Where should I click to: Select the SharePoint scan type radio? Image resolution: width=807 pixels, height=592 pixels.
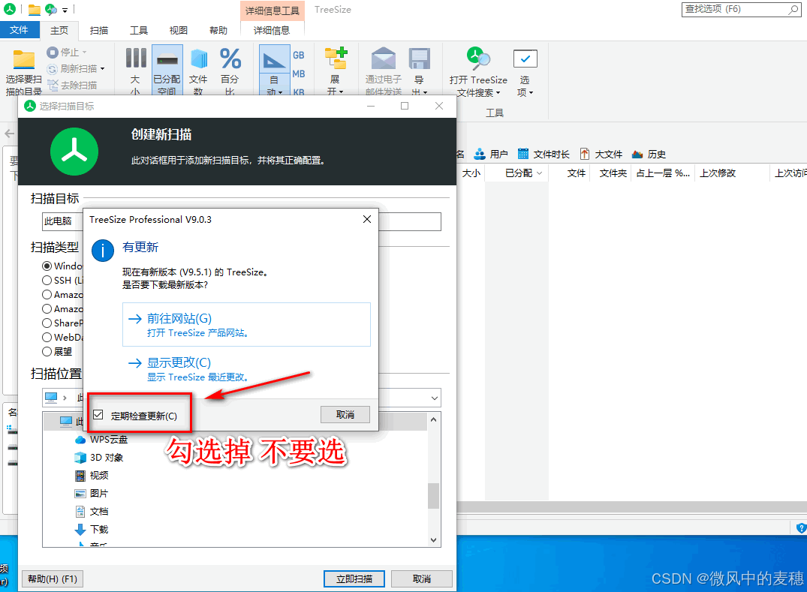(47, 323)
